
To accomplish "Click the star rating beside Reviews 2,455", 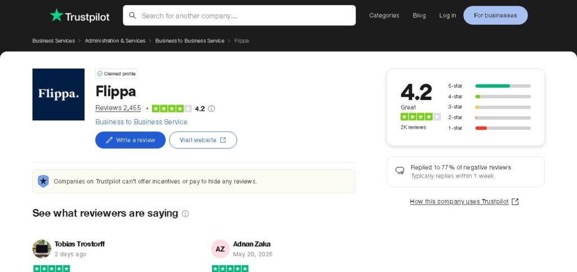I will (x=172, y=108).
